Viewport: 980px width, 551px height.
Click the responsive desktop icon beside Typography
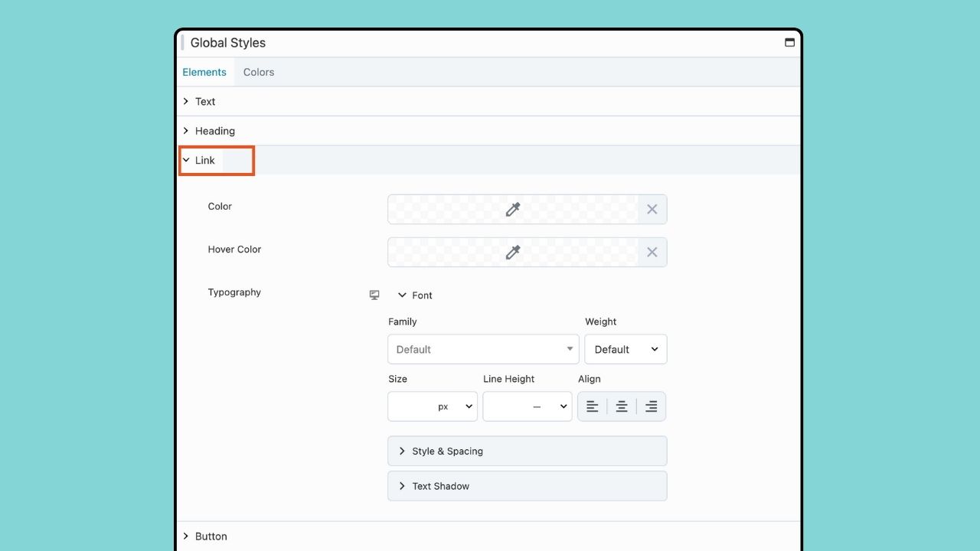pos(374,295)
